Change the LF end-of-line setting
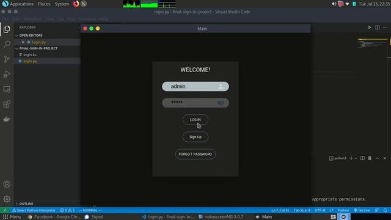Viewport: 391px width, 220px height. point(331,210)
